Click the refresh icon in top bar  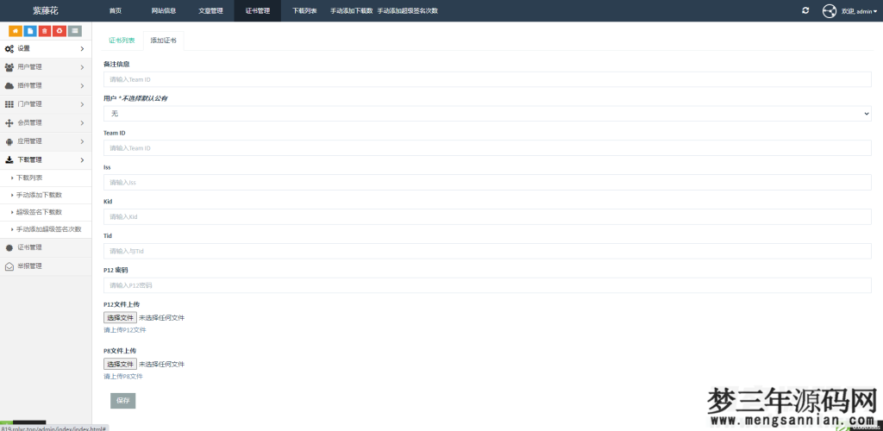805,10
